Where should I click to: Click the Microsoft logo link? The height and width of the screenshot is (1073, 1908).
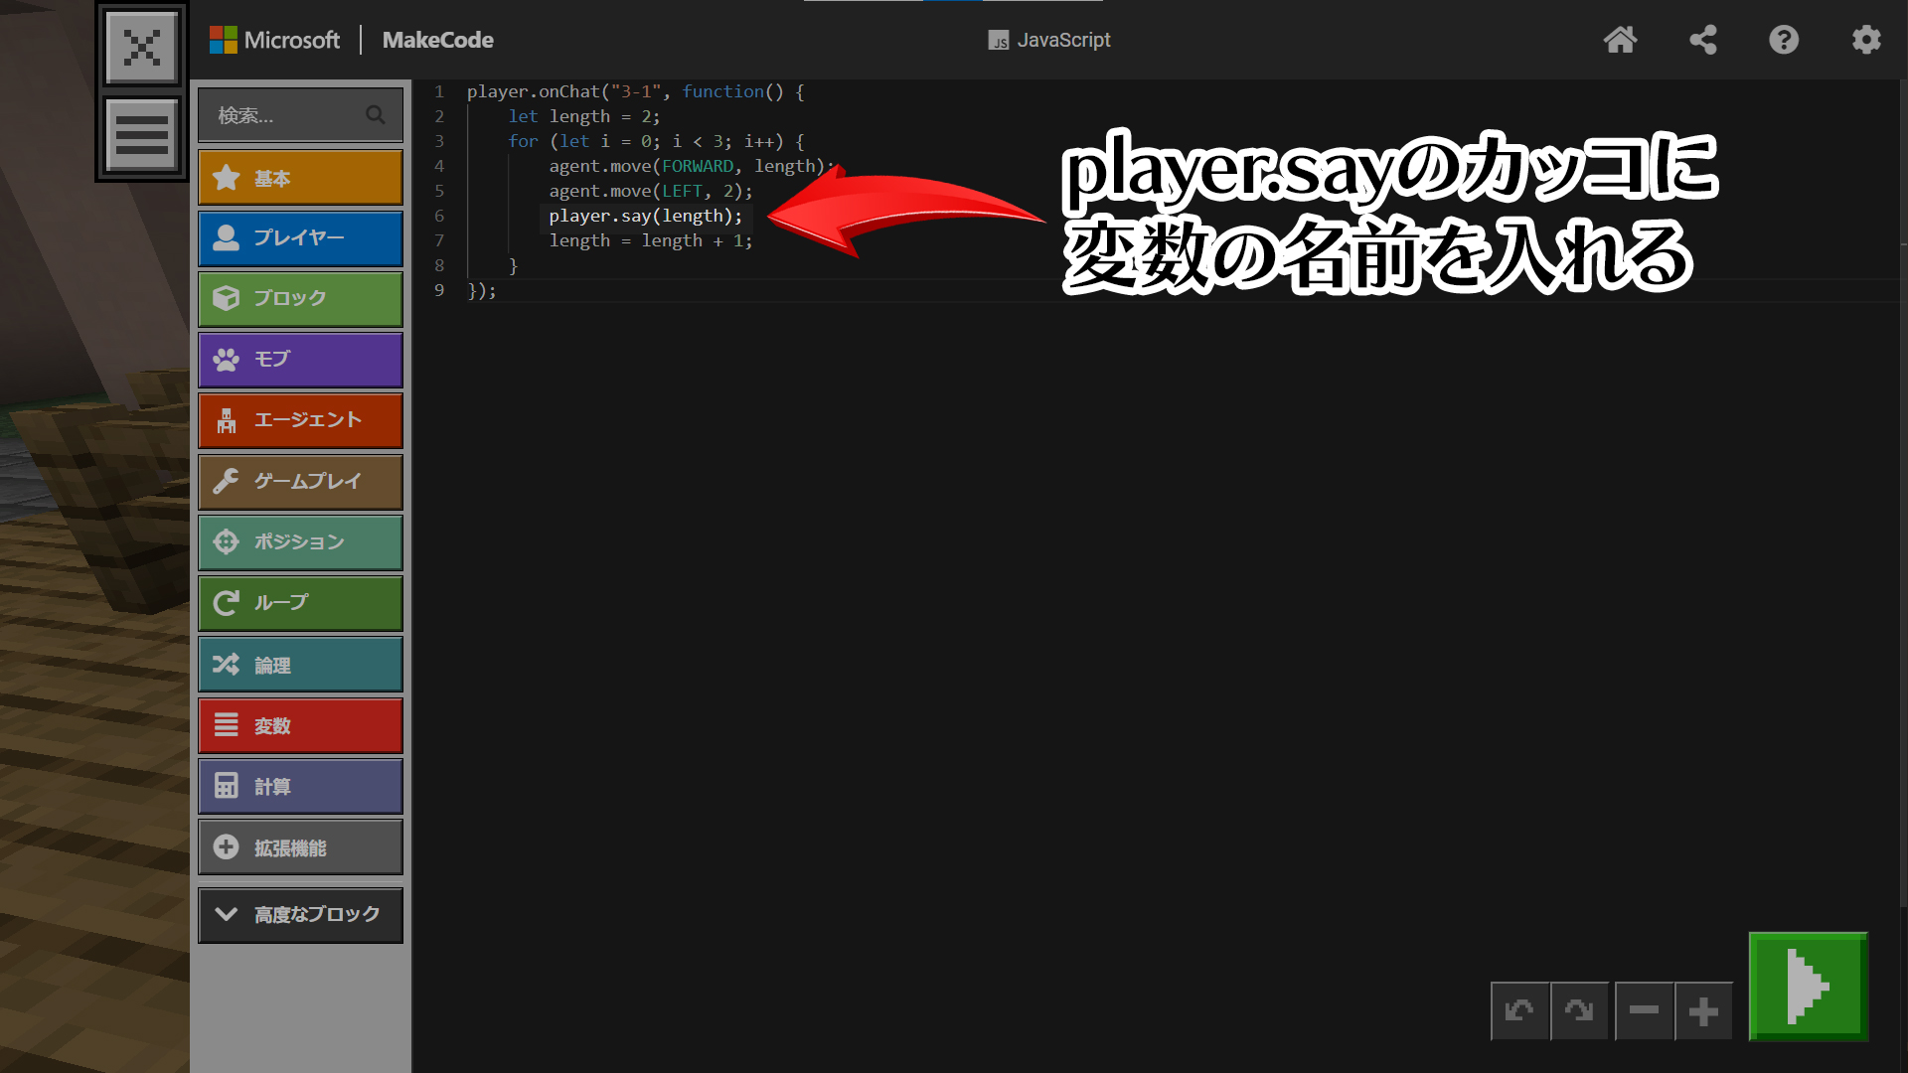(274, 40)
